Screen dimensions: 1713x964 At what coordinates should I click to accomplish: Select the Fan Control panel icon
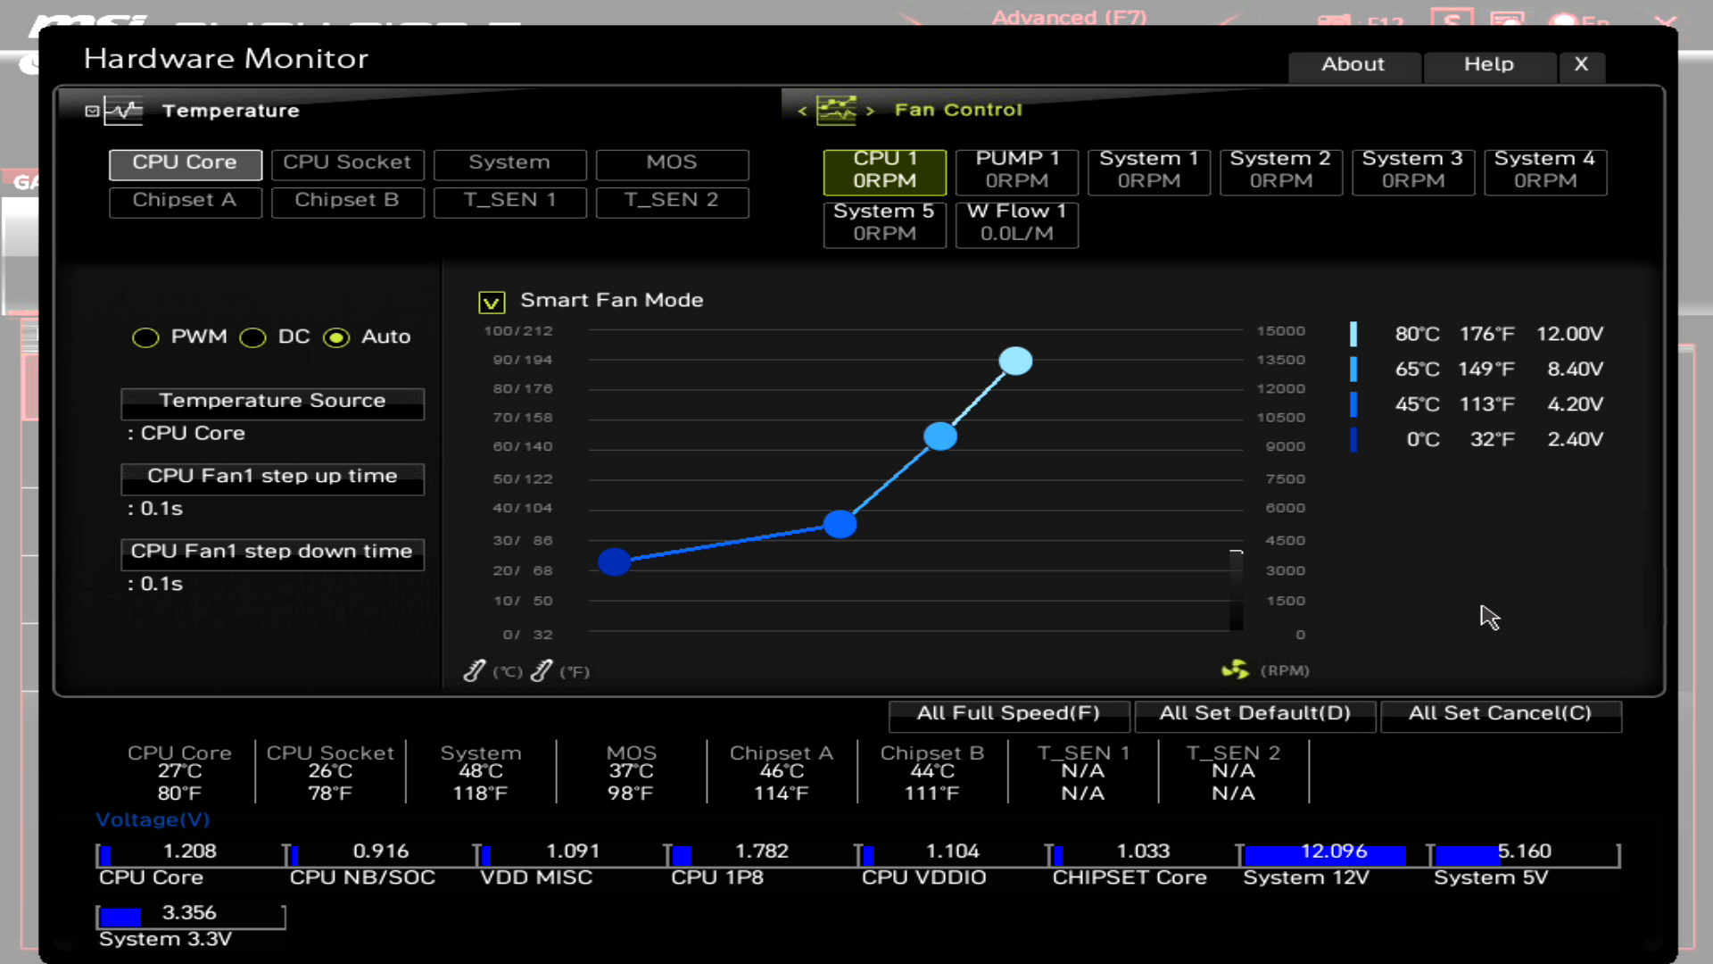837,110
